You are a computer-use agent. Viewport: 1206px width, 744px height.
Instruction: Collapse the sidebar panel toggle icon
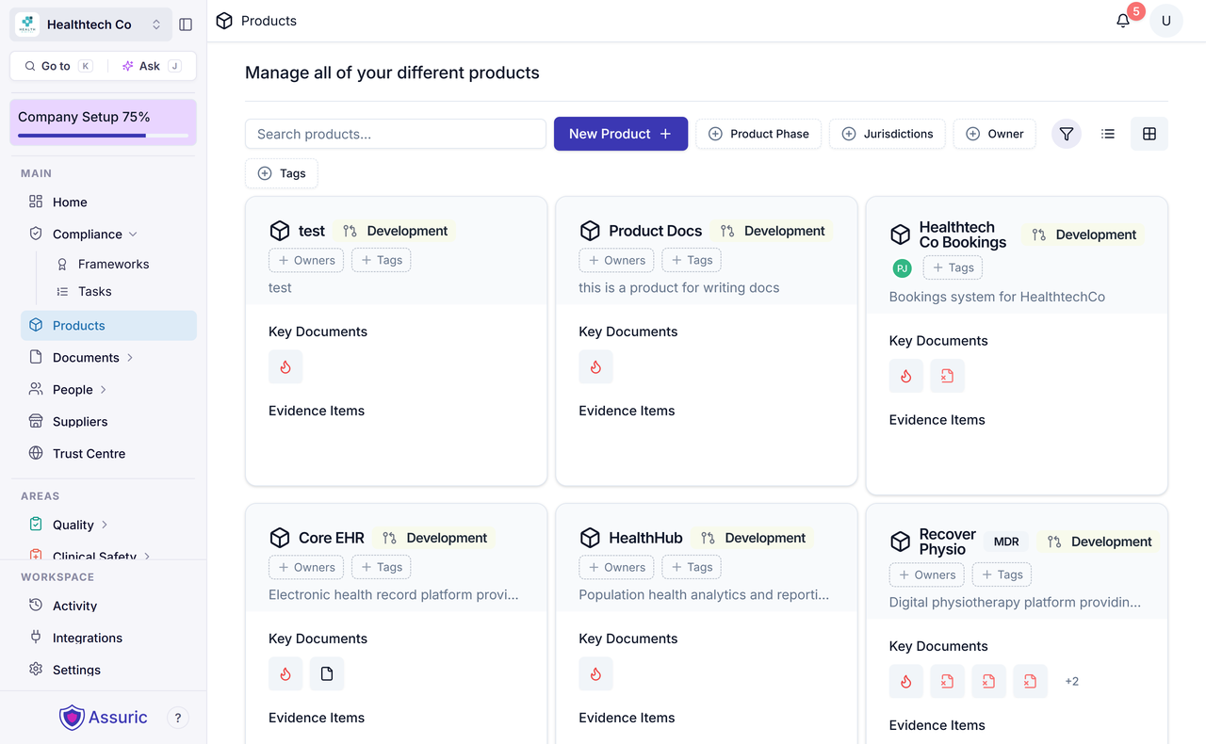[x=186, y=24]
